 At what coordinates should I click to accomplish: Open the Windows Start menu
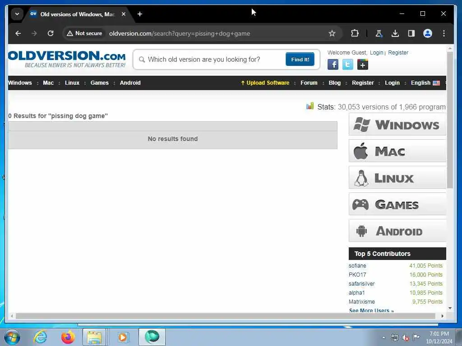click(x=12, y=337)
